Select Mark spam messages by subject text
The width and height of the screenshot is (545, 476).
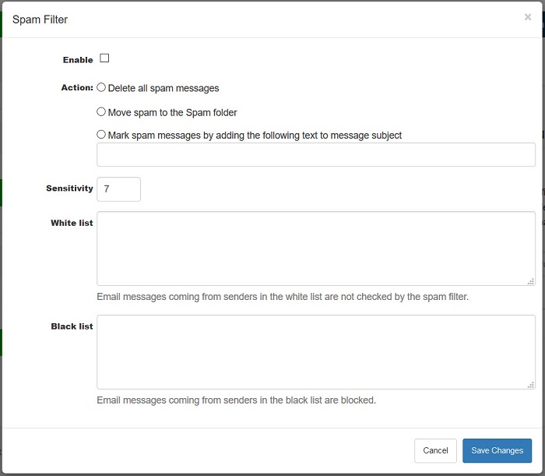(101, 134)
